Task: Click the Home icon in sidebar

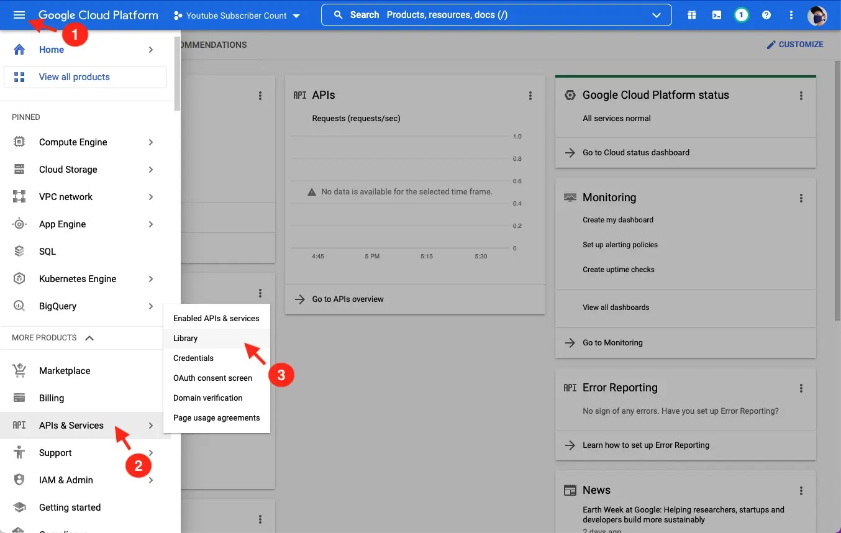Action: 19,50
